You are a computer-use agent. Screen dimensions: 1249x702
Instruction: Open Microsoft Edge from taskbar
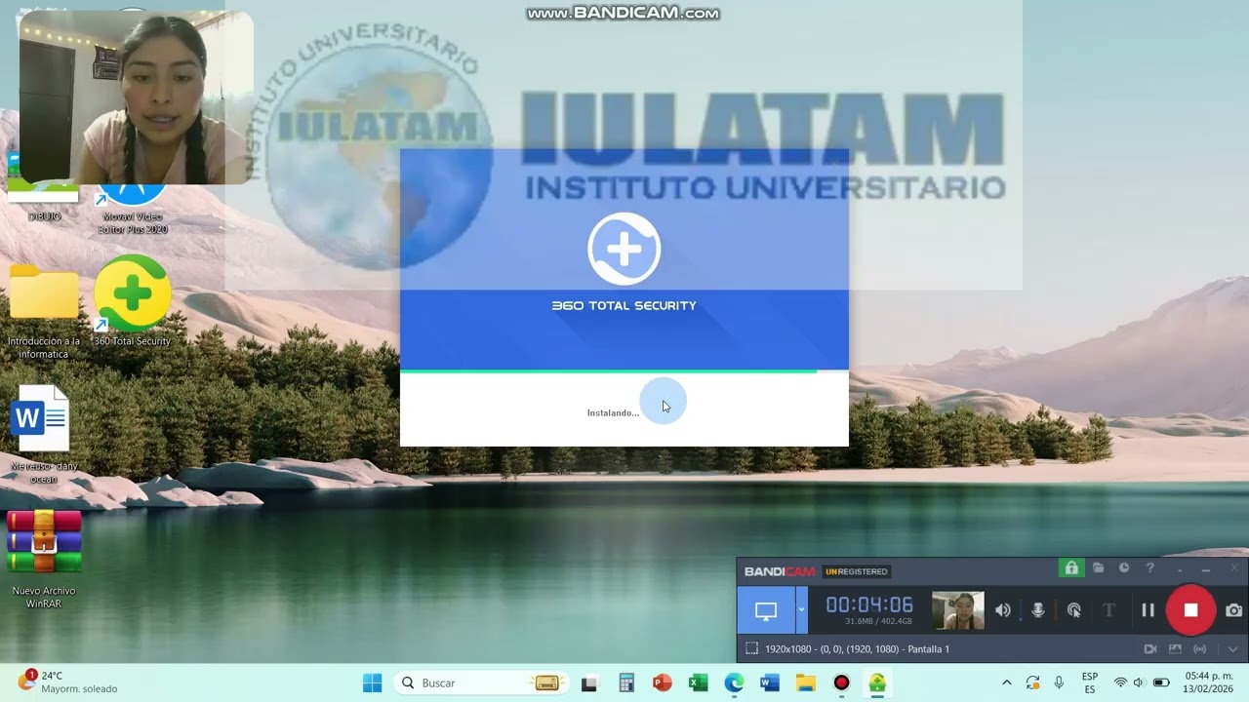734,682
